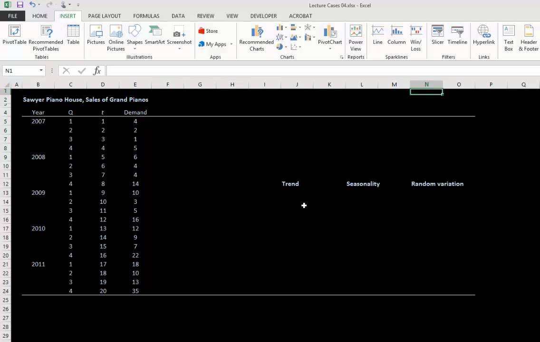Click the Touch/Mouse Mode hand icon
540x342 pixels.
click(x=63, y=5)
